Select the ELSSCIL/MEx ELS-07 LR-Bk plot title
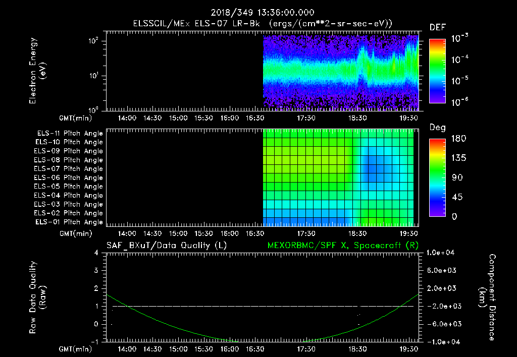 [263, 24]
